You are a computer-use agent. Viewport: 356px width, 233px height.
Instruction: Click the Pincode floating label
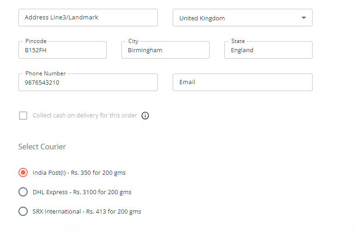[x=36, y=41]
